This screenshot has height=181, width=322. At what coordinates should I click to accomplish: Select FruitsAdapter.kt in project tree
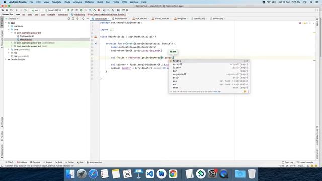coord(27,36)
